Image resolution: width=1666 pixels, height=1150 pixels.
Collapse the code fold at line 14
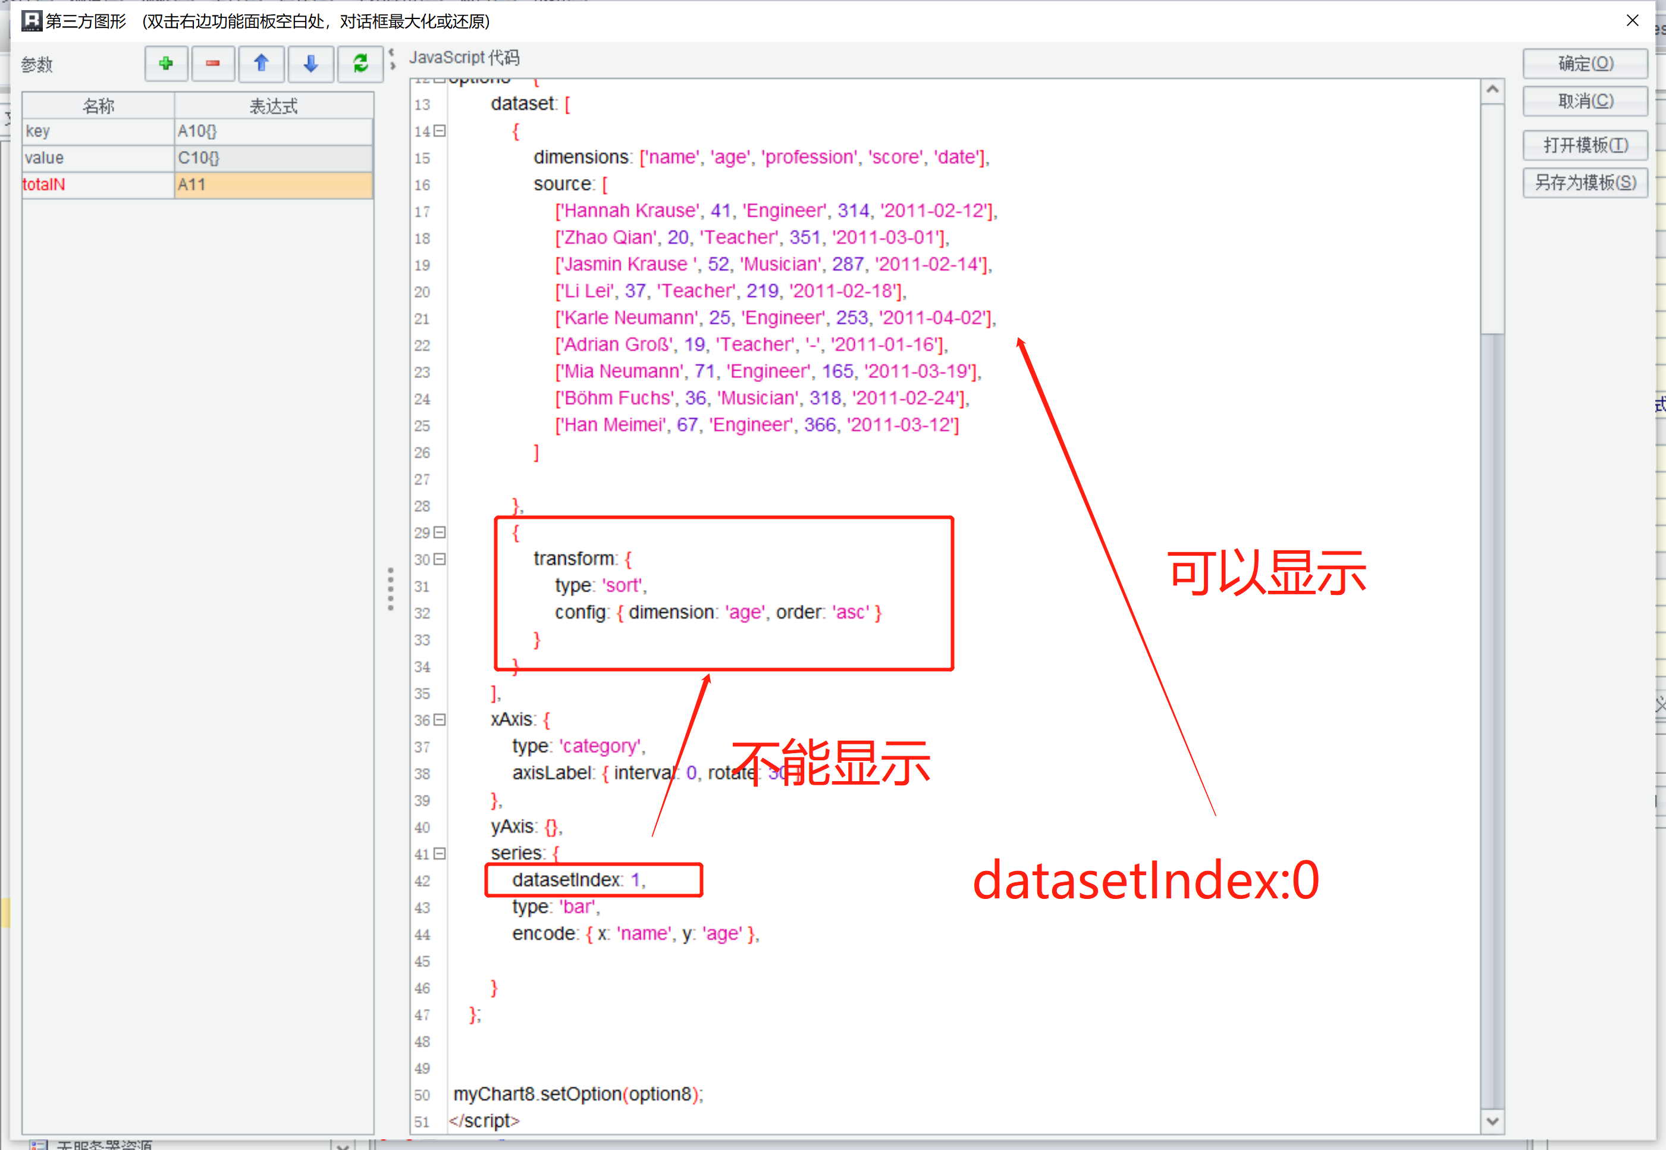pos(440,131)
